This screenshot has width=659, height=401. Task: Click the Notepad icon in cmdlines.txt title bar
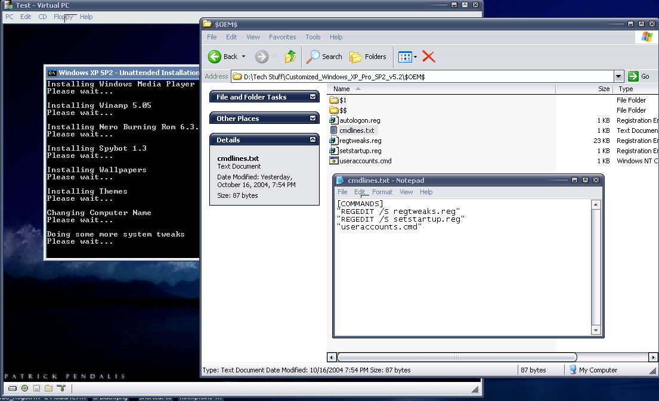pyautogui.click(x=340, y=180)
